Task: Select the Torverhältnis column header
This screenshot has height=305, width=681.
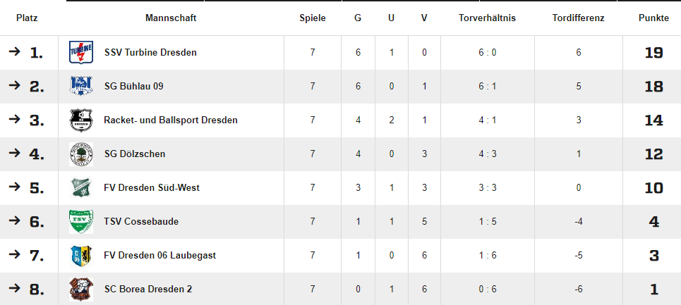Action: tap(488, 18)
